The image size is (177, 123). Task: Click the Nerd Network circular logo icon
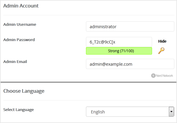[153, 76]
